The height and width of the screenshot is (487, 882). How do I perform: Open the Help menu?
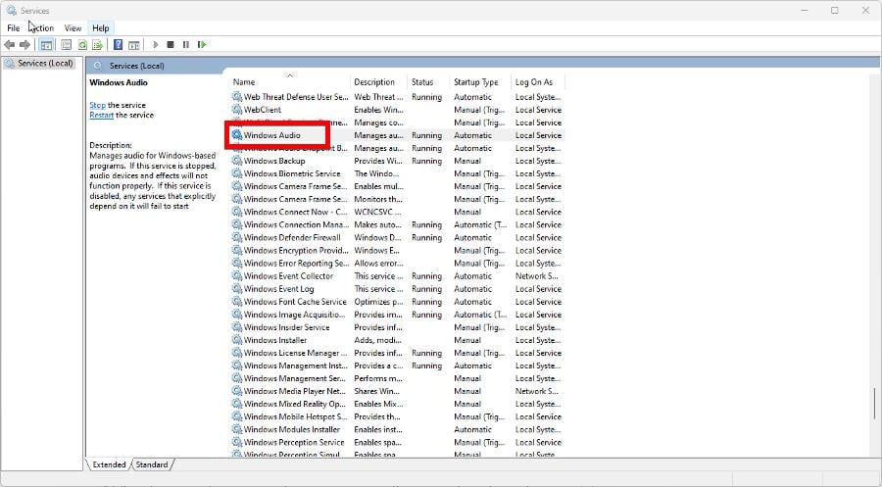(101, 28)
